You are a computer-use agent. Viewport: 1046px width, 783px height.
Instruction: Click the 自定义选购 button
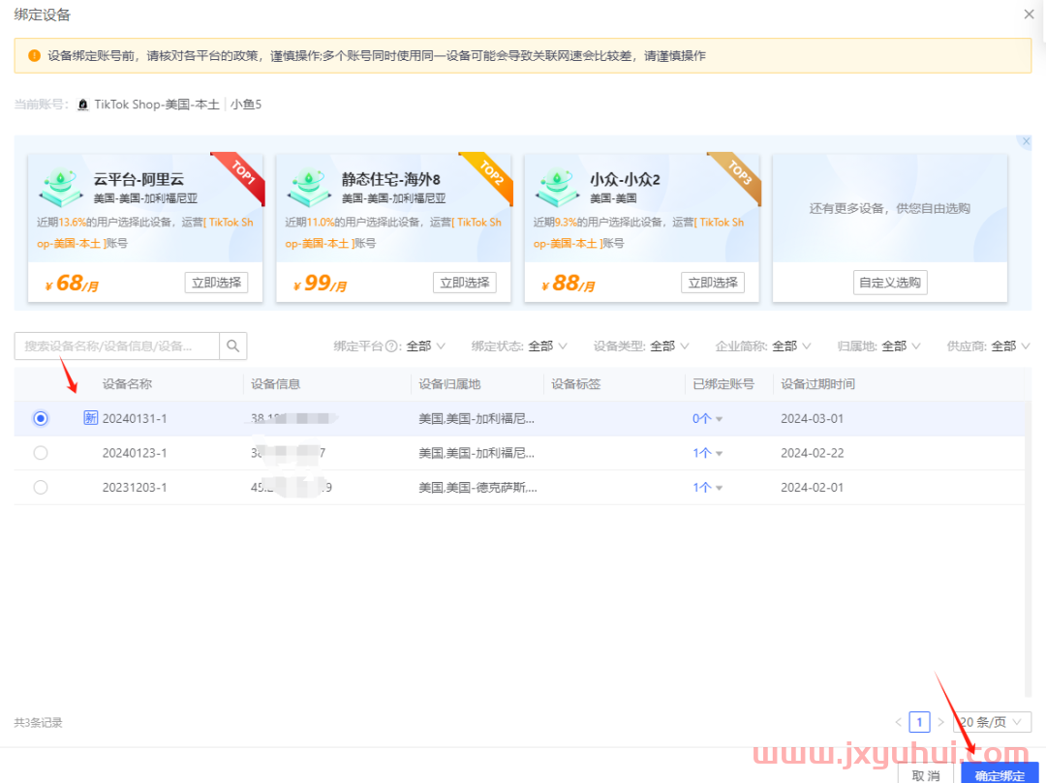890,283
